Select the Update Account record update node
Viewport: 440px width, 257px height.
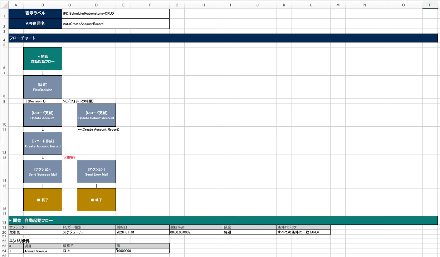pyautogui.click(x=43, y=115)
